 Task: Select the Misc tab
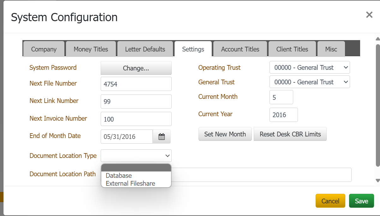click(331, 49)
